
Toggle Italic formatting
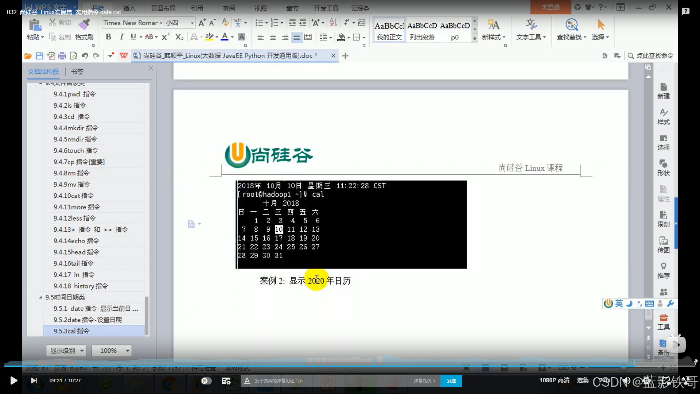[121, 37]
